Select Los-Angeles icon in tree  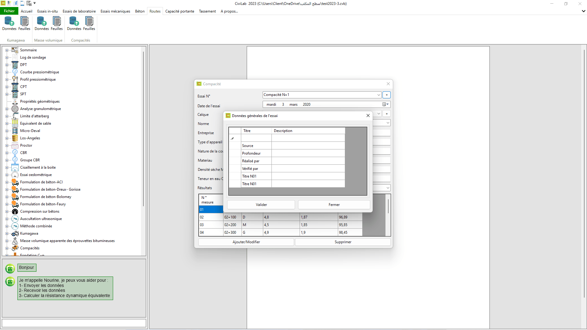(15, 138)
